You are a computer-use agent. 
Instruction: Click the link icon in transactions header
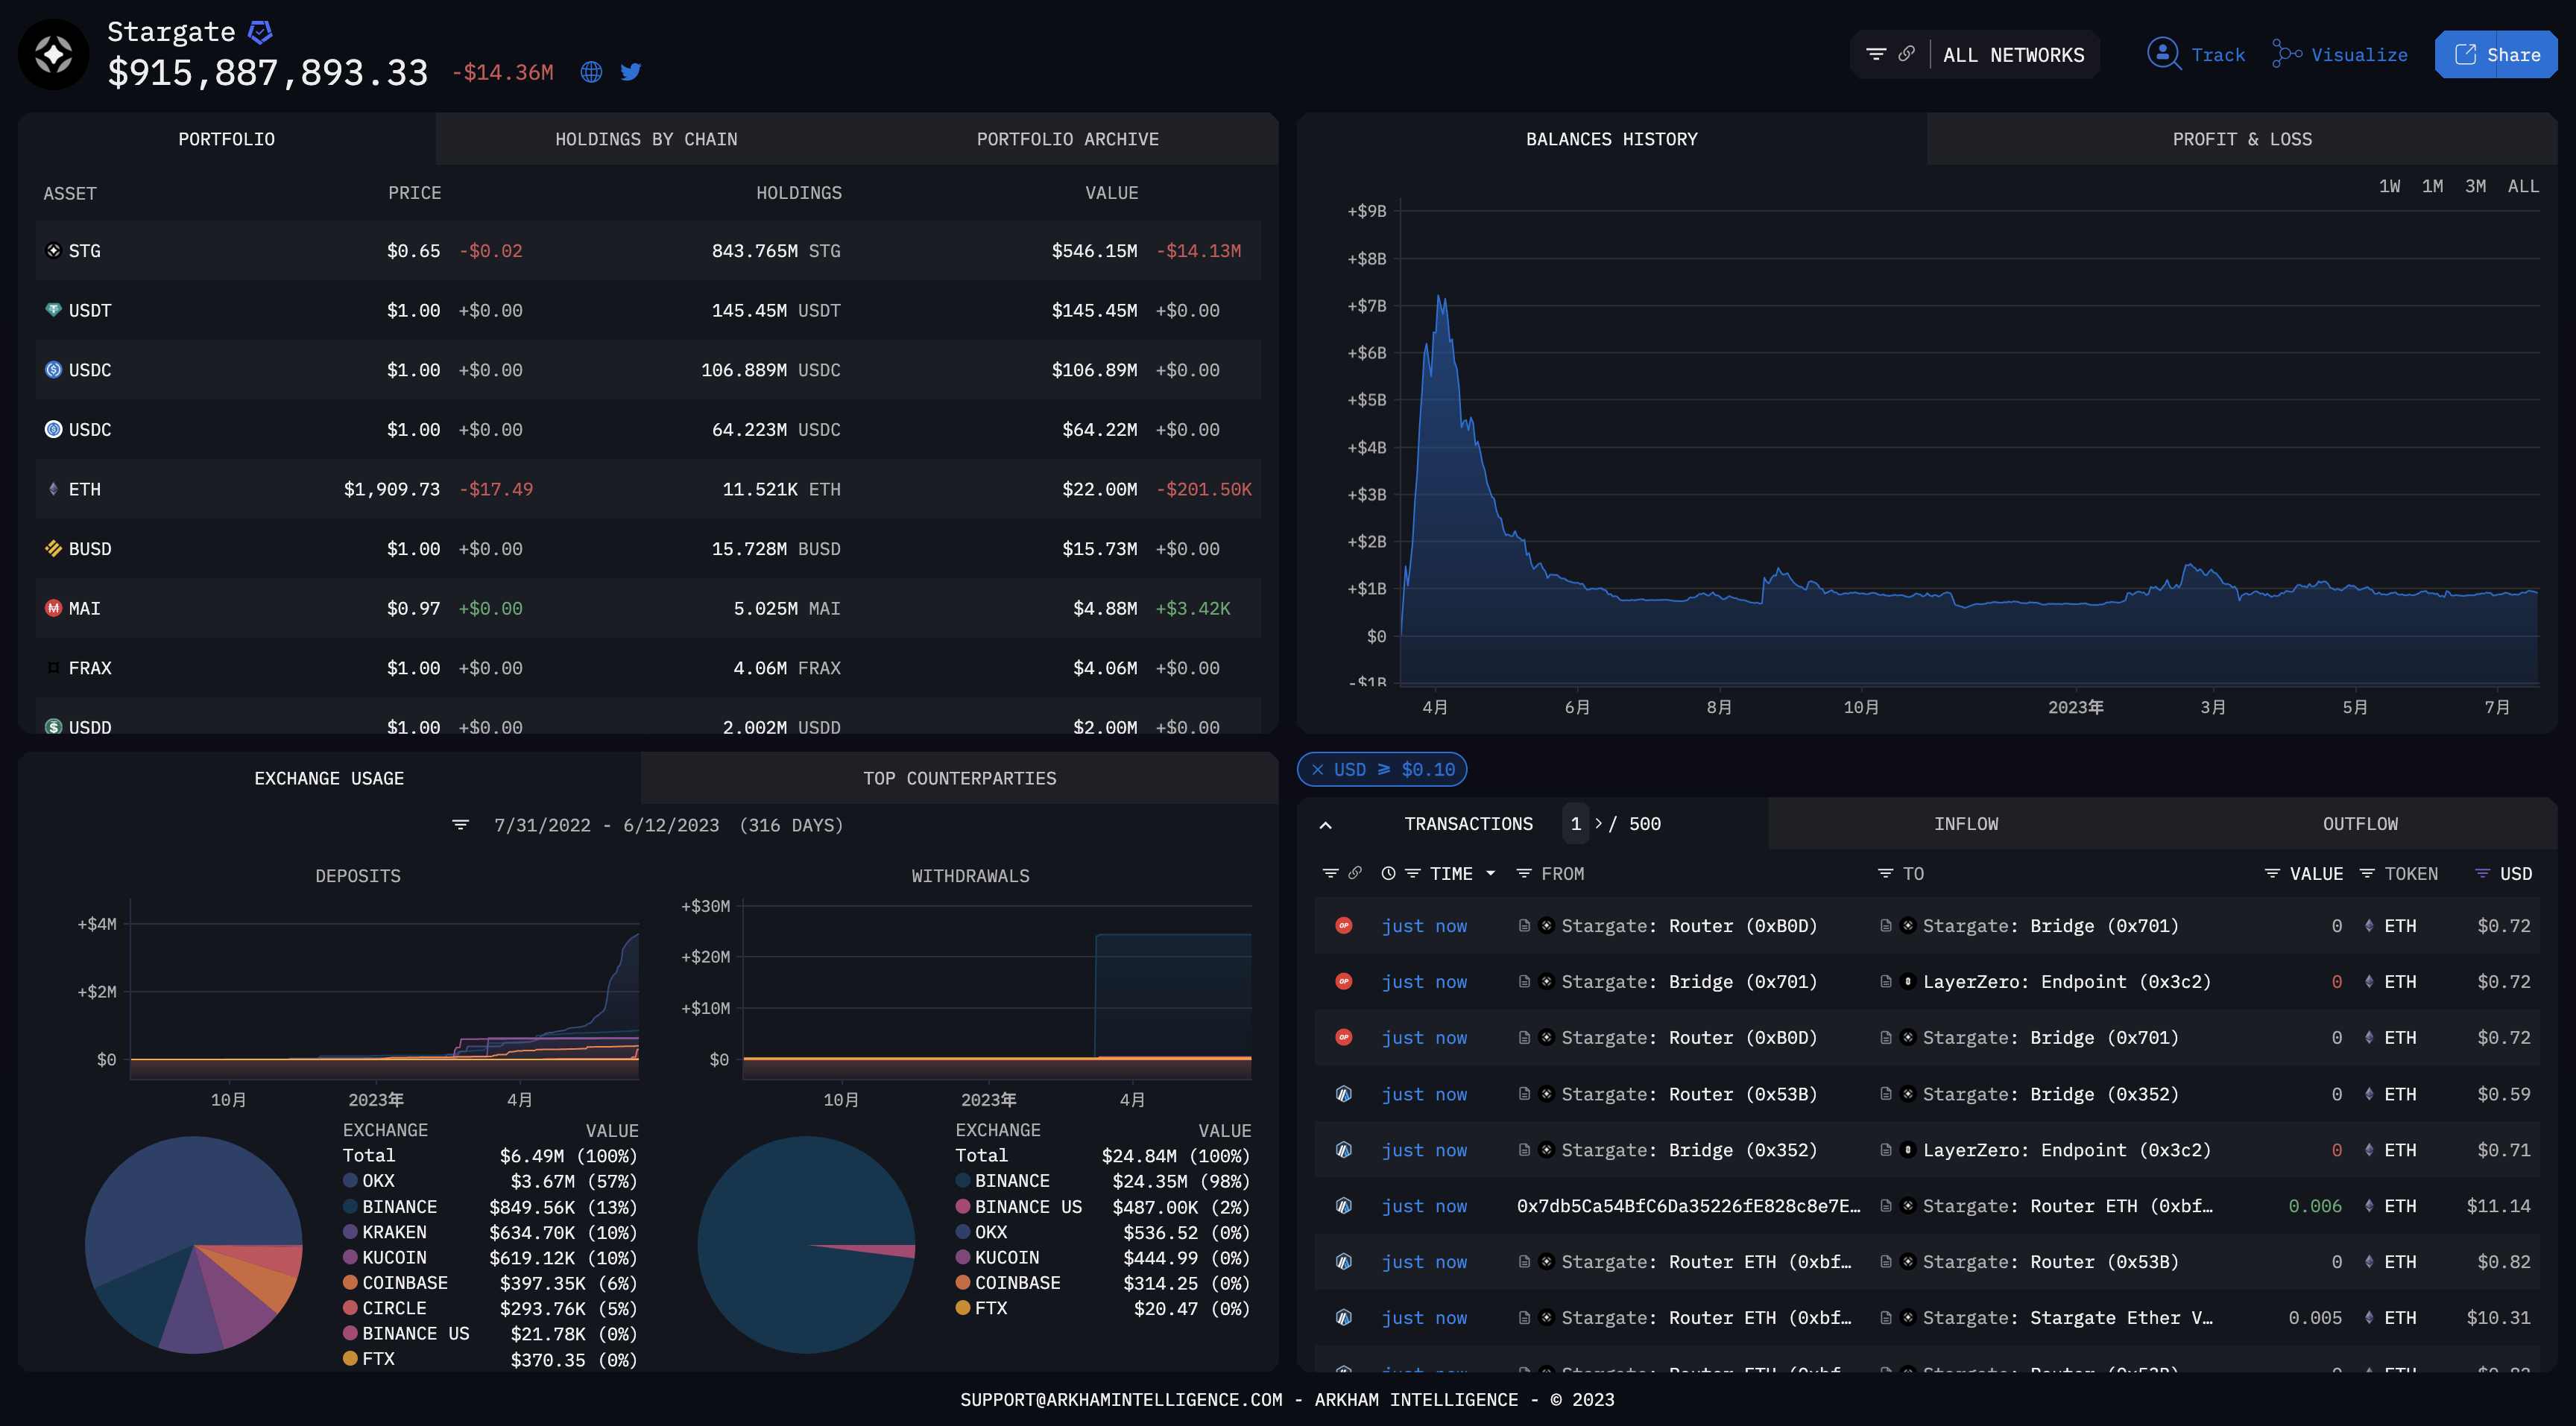1355,873
